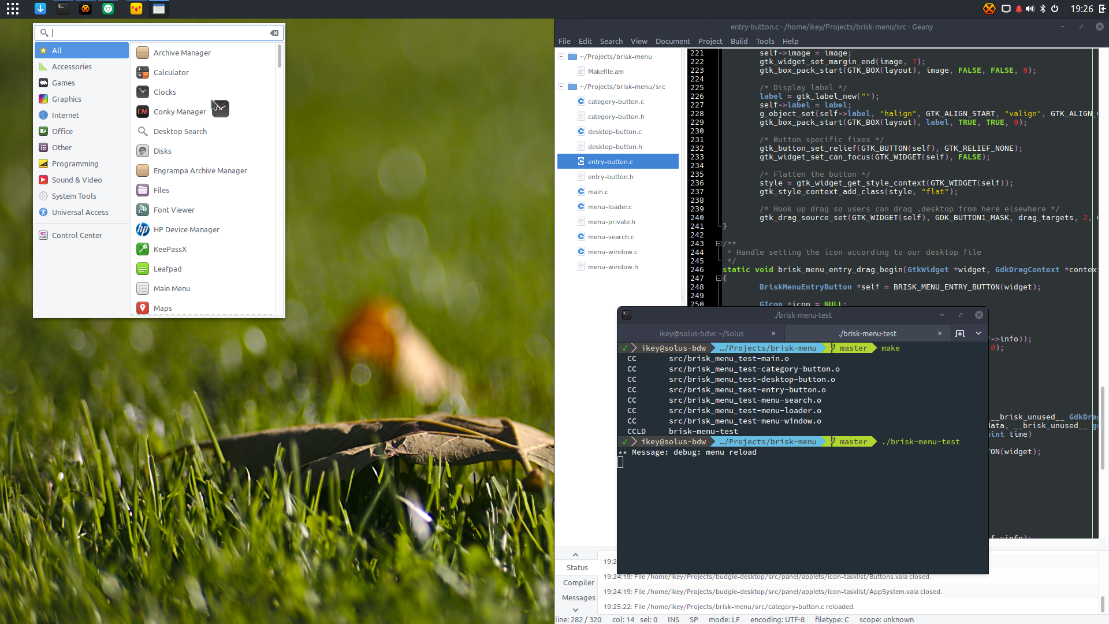Collapse the ~/Projects/brisk-menu/src tree folder
This screenshot has height=624, width=1109.
point(561,87)
